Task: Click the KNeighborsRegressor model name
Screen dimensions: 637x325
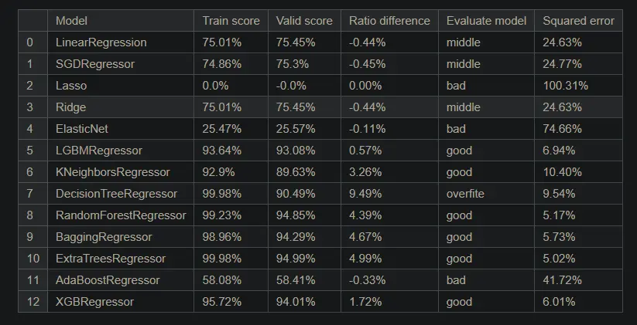Action: [112, 172]
